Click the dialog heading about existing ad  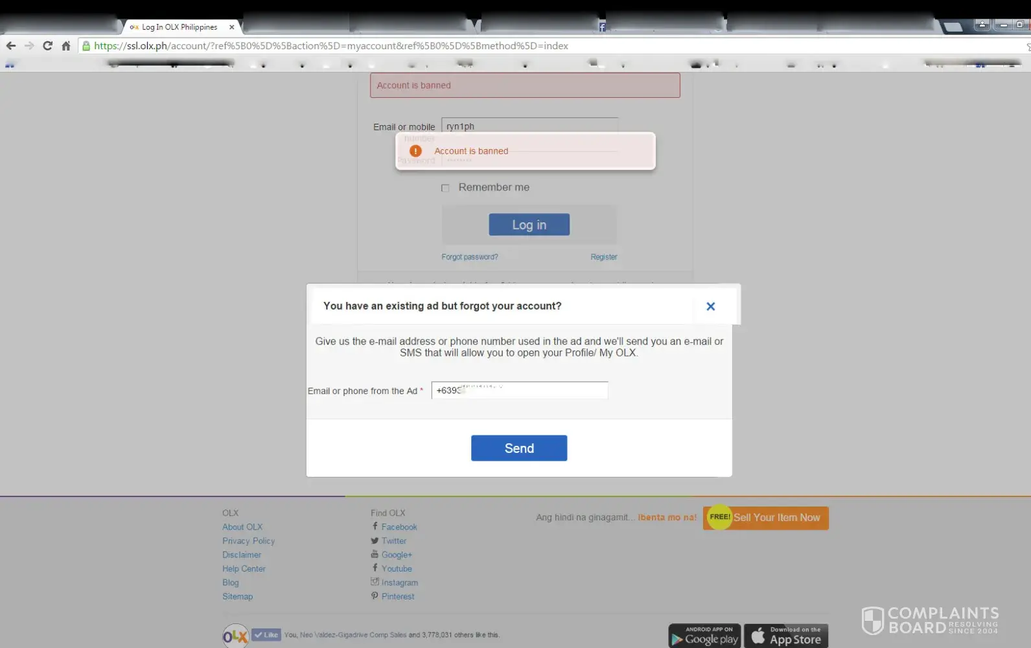[443, 306]
